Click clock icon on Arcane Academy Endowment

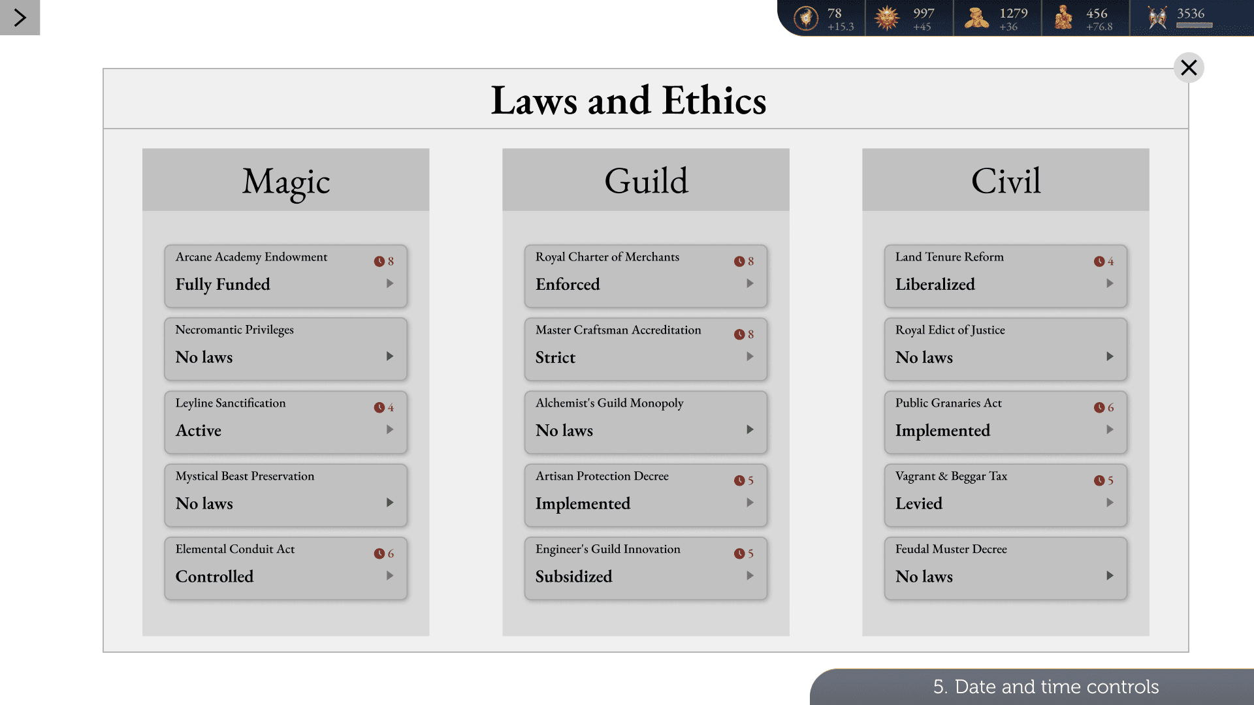379,261
